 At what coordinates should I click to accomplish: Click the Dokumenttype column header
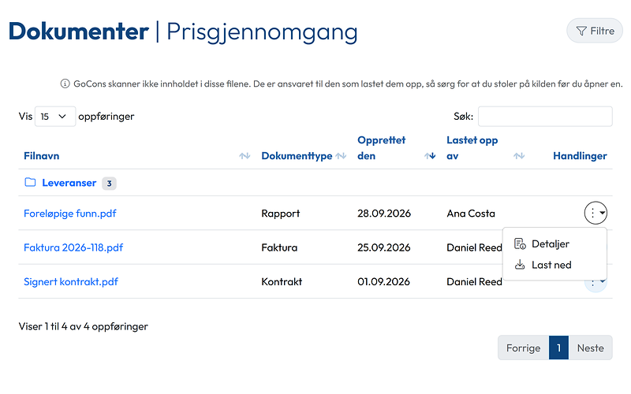[x=297, y=155]
